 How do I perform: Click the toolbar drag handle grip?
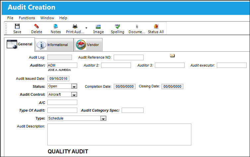pyautogui.click(x=6, y=29)
